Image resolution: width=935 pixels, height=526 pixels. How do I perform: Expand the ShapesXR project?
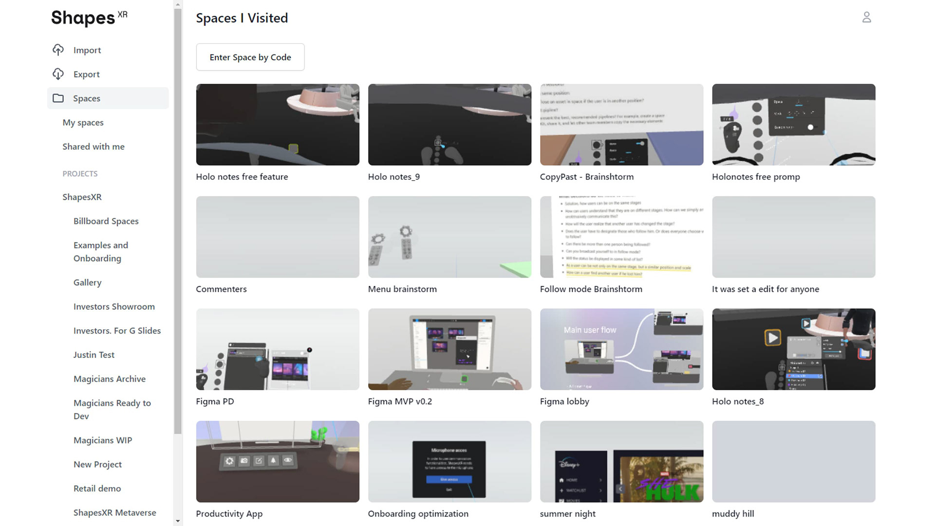point(82,197)
